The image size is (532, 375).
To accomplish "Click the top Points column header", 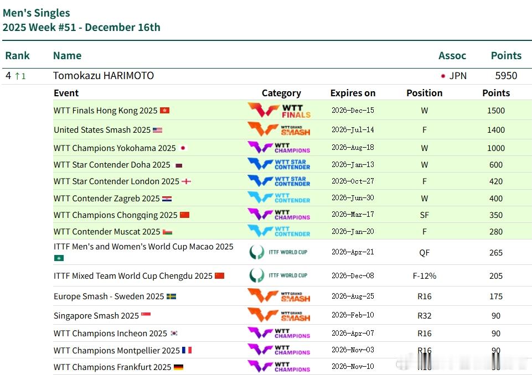I will point(506,56).
